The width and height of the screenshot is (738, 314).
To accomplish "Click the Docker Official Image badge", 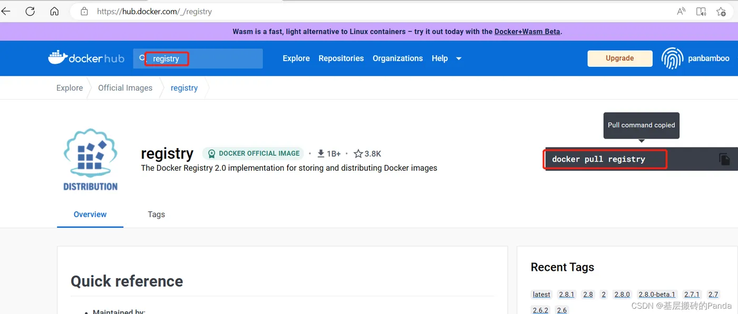I will point(253,153).
